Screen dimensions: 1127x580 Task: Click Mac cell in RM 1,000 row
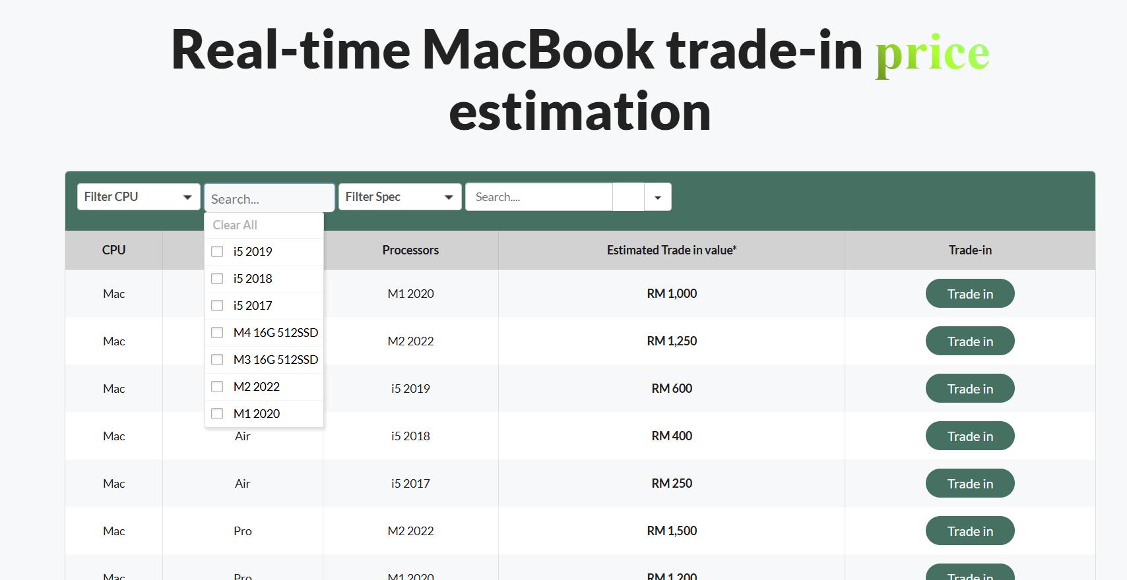coord(113,294)
